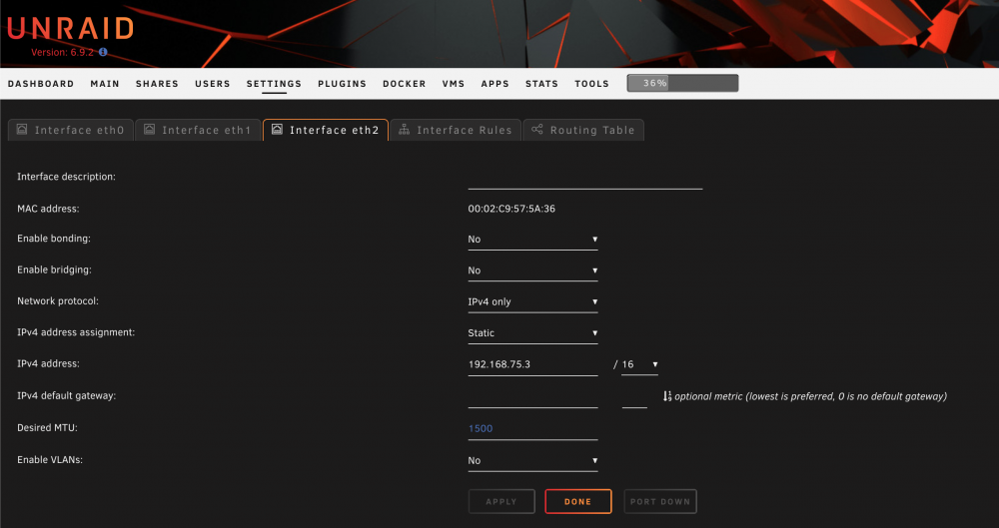Open the Shares menu
Viewport: 999px width, 528px height.
click(x=157, y=84)
